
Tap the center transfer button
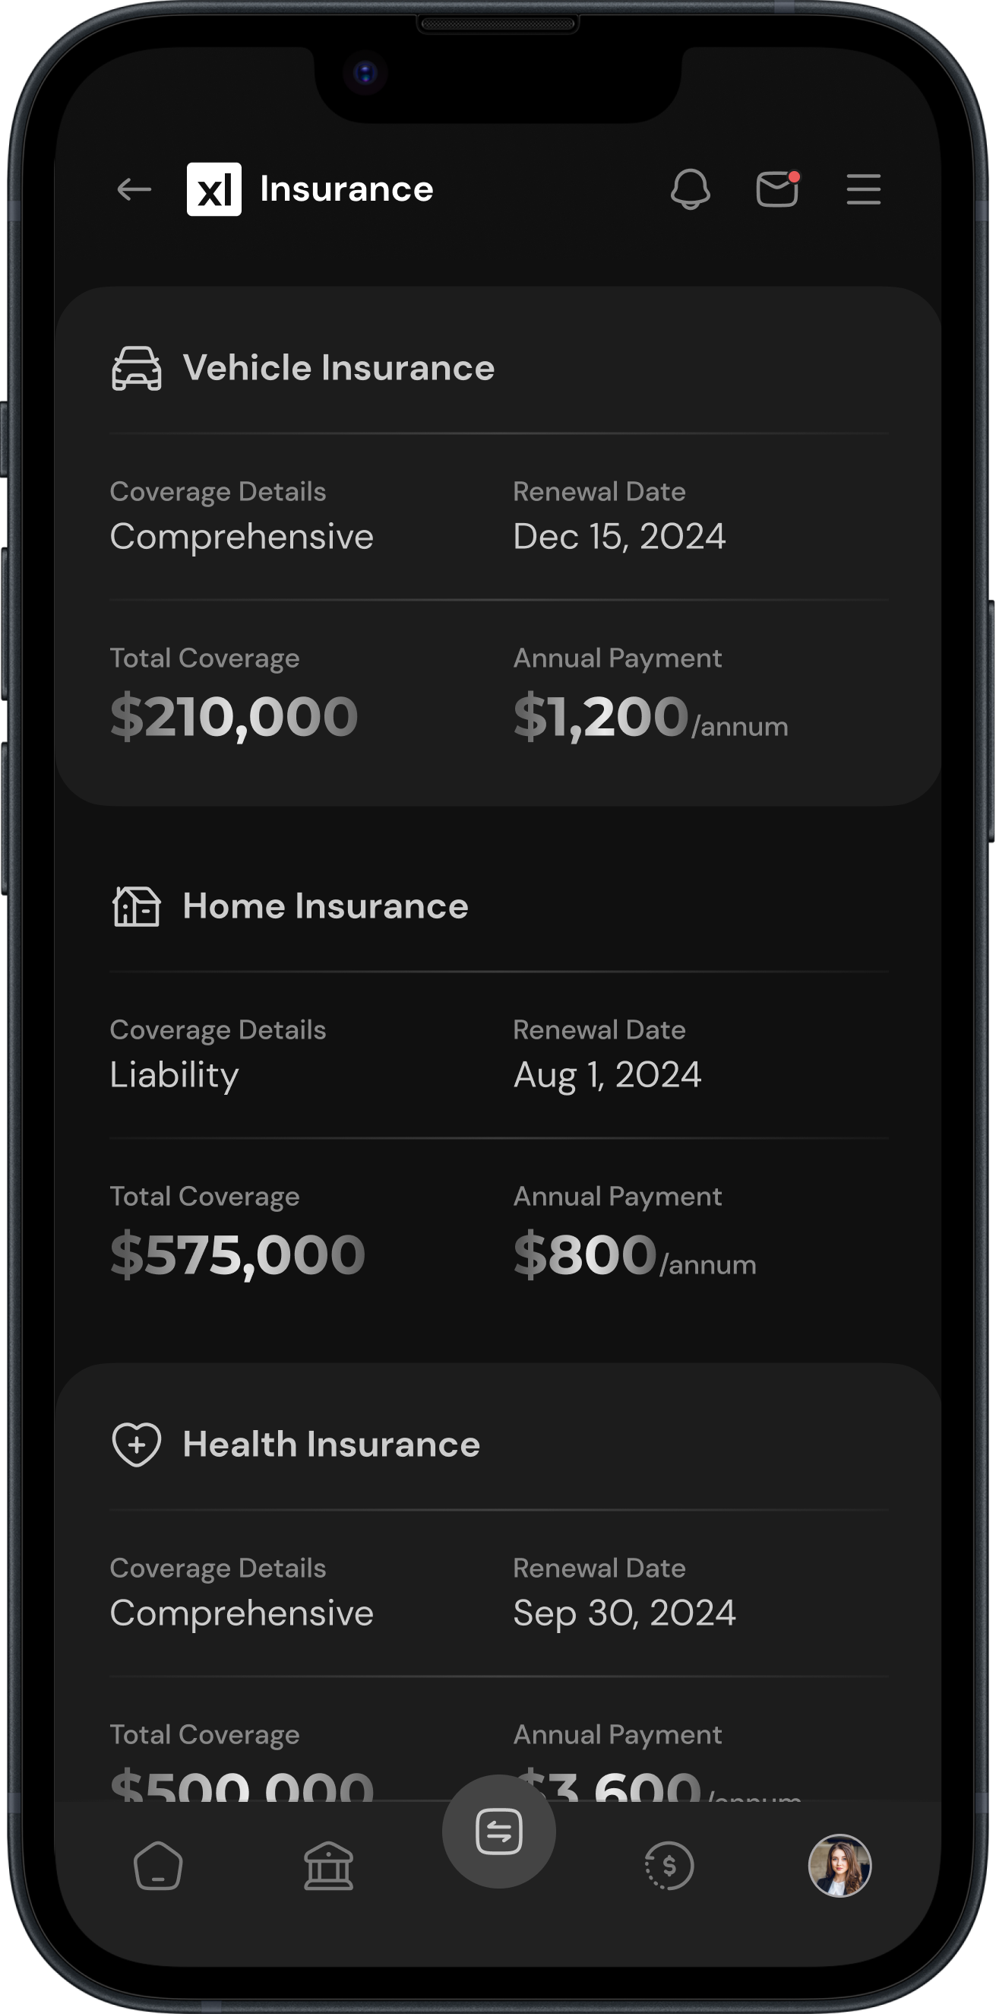coord(499,1831)
